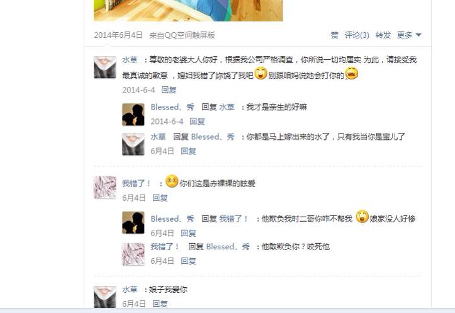Open Blessed、秀's avatar in the first reply

click(x=133, y=115)
